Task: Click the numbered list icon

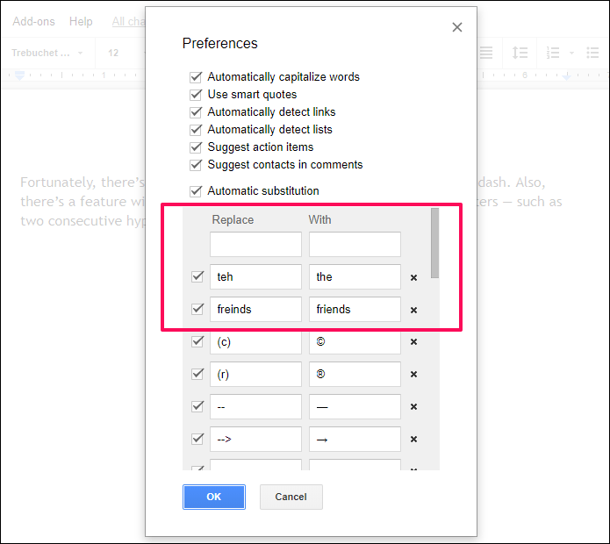Action: pos(553,53)
